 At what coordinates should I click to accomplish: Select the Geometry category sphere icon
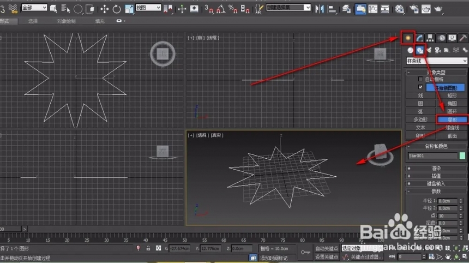click(410, 50)
